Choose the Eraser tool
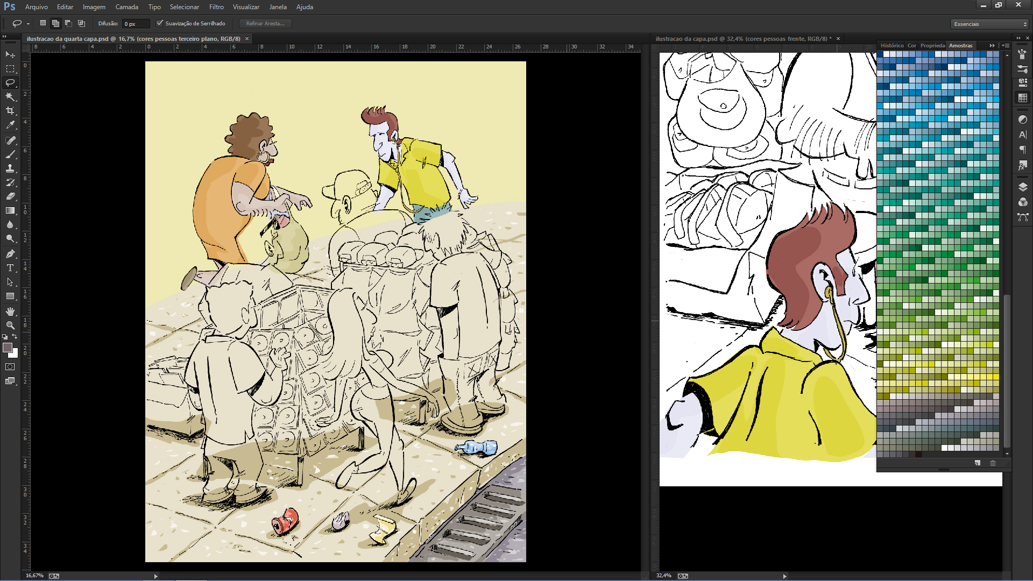Viewport: 1033px width, 581px height. click(x=10, y=196)
